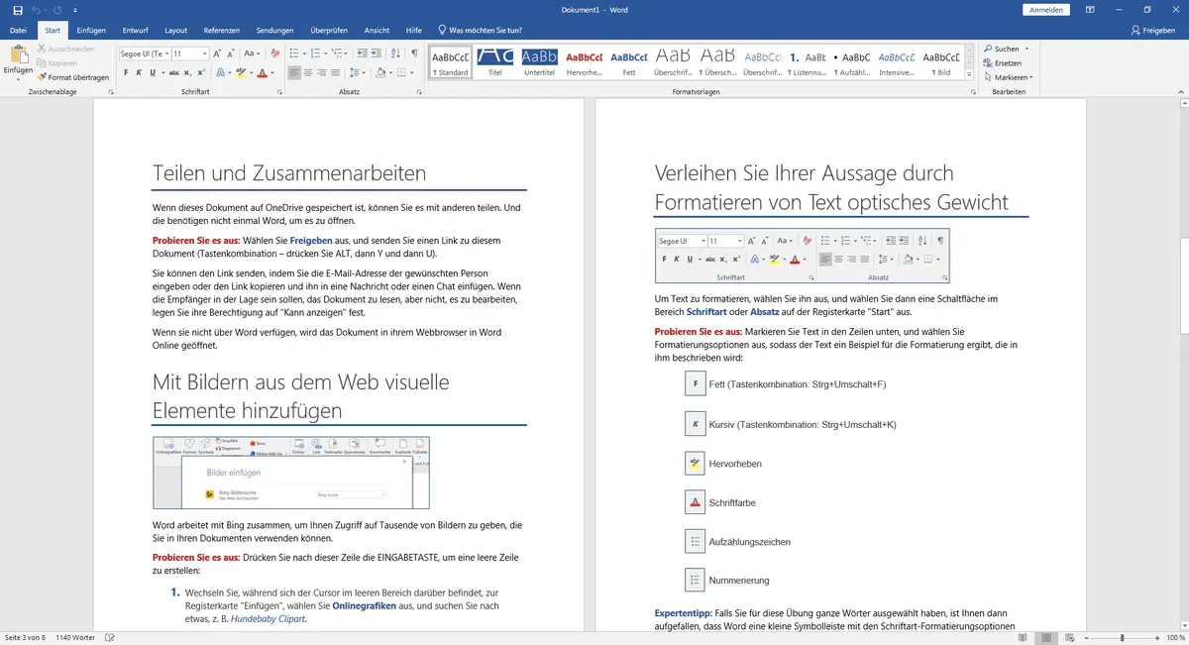Click the borders icon in Absatz group
This screenshot has height=645, width=1189.
click(403, 72)
